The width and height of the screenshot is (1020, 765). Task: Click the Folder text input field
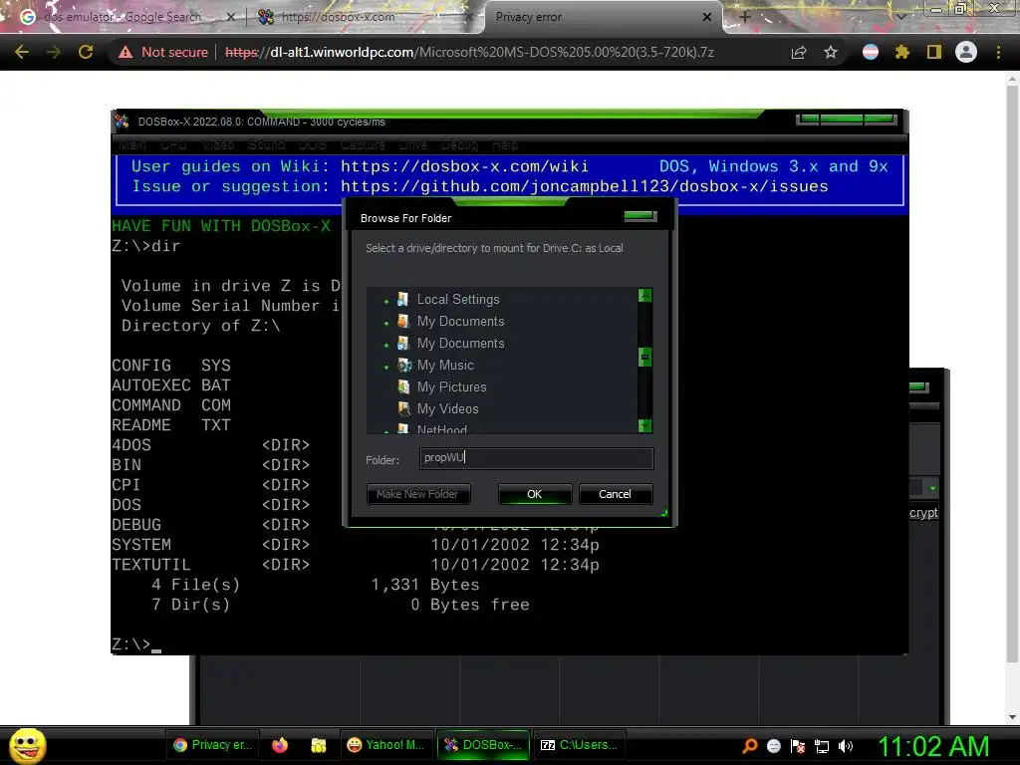[x=536, y=458]
